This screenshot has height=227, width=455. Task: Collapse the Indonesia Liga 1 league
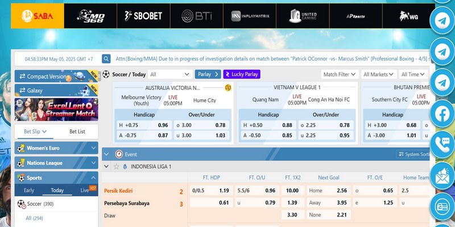pos(106,166)
